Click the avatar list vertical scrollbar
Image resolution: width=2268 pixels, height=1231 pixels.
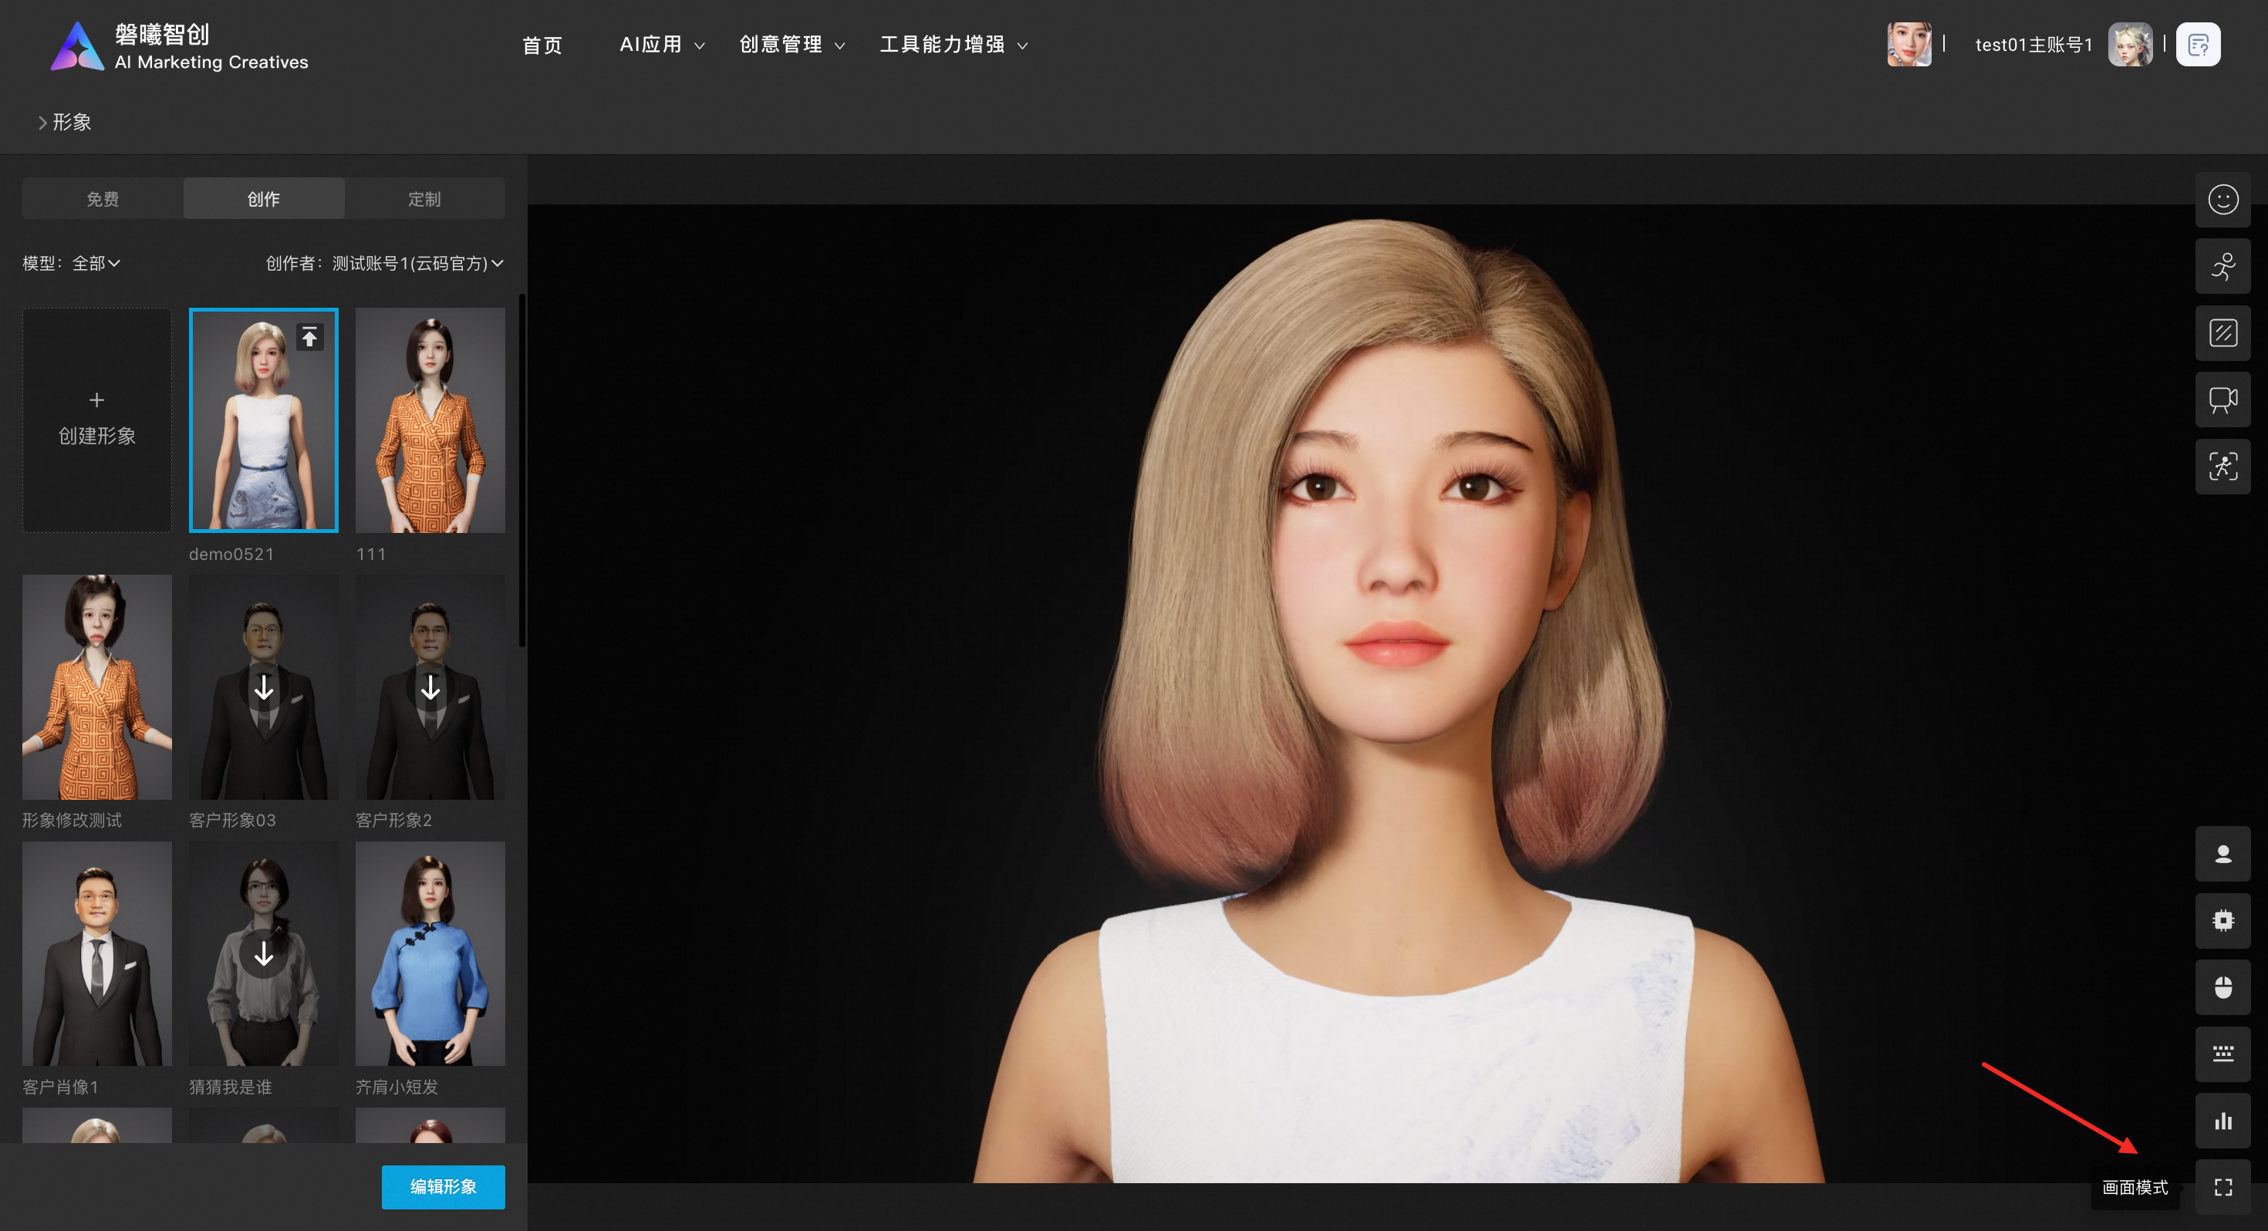click(x=522, y=471)
